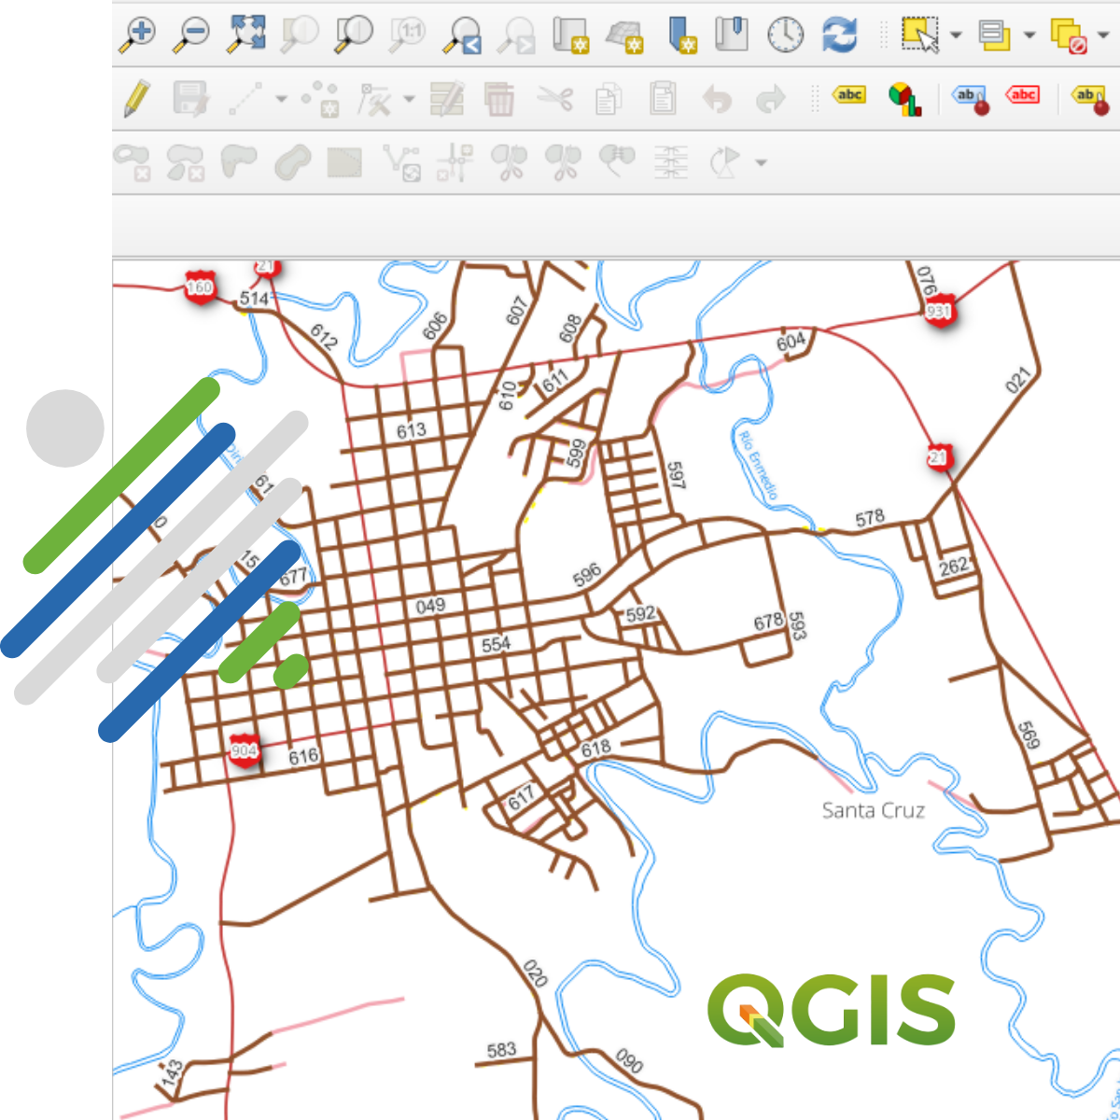1120x1120 pixels.
Task: Expand the Deselect Features dropdown arrow
Action: pyautogui.click(x=1103, y=35)
